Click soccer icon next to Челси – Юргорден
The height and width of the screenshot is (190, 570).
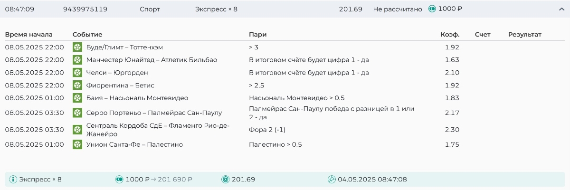[x=77, y=73]
